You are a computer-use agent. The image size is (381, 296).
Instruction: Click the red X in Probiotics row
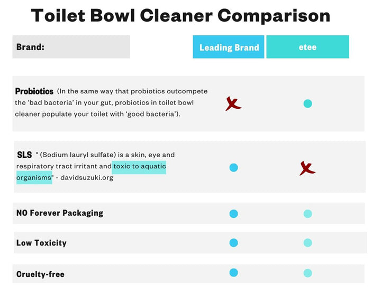coord(232,104)
